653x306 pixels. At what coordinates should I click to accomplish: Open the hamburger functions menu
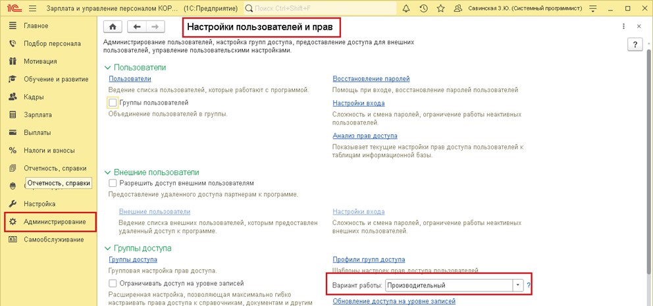click(33, 9)
